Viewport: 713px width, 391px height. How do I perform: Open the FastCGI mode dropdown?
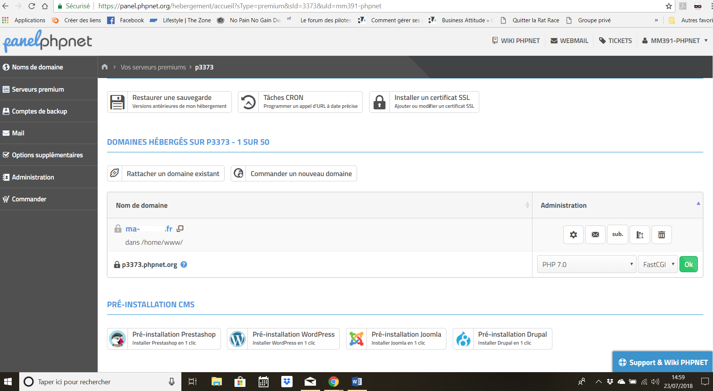click(x=658, y=264)
